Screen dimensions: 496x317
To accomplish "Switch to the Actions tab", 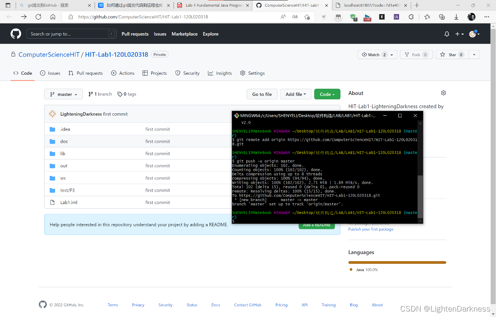I will point(123,73).
